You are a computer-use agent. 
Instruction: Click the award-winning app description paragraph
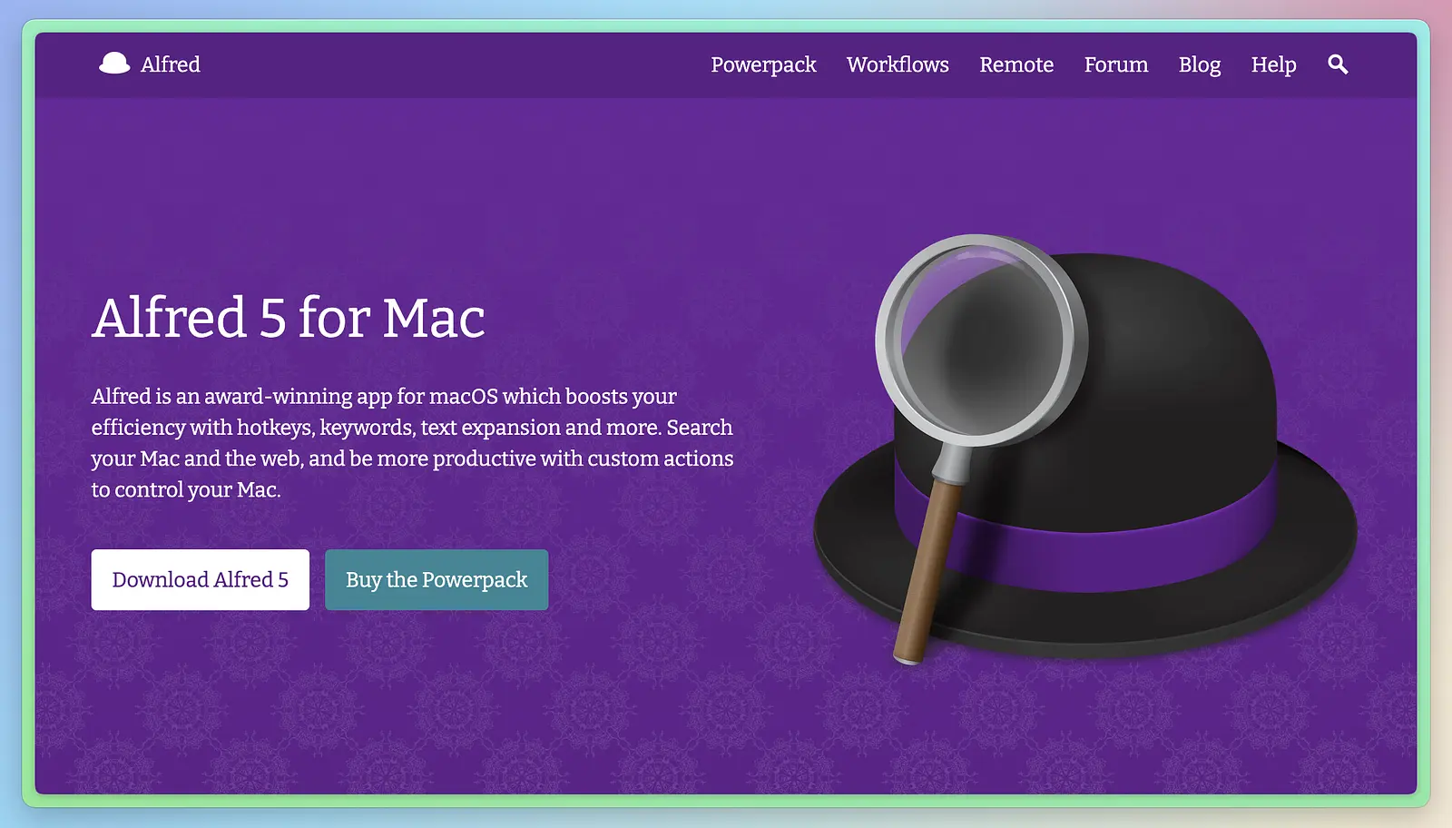tap(412, 443)
